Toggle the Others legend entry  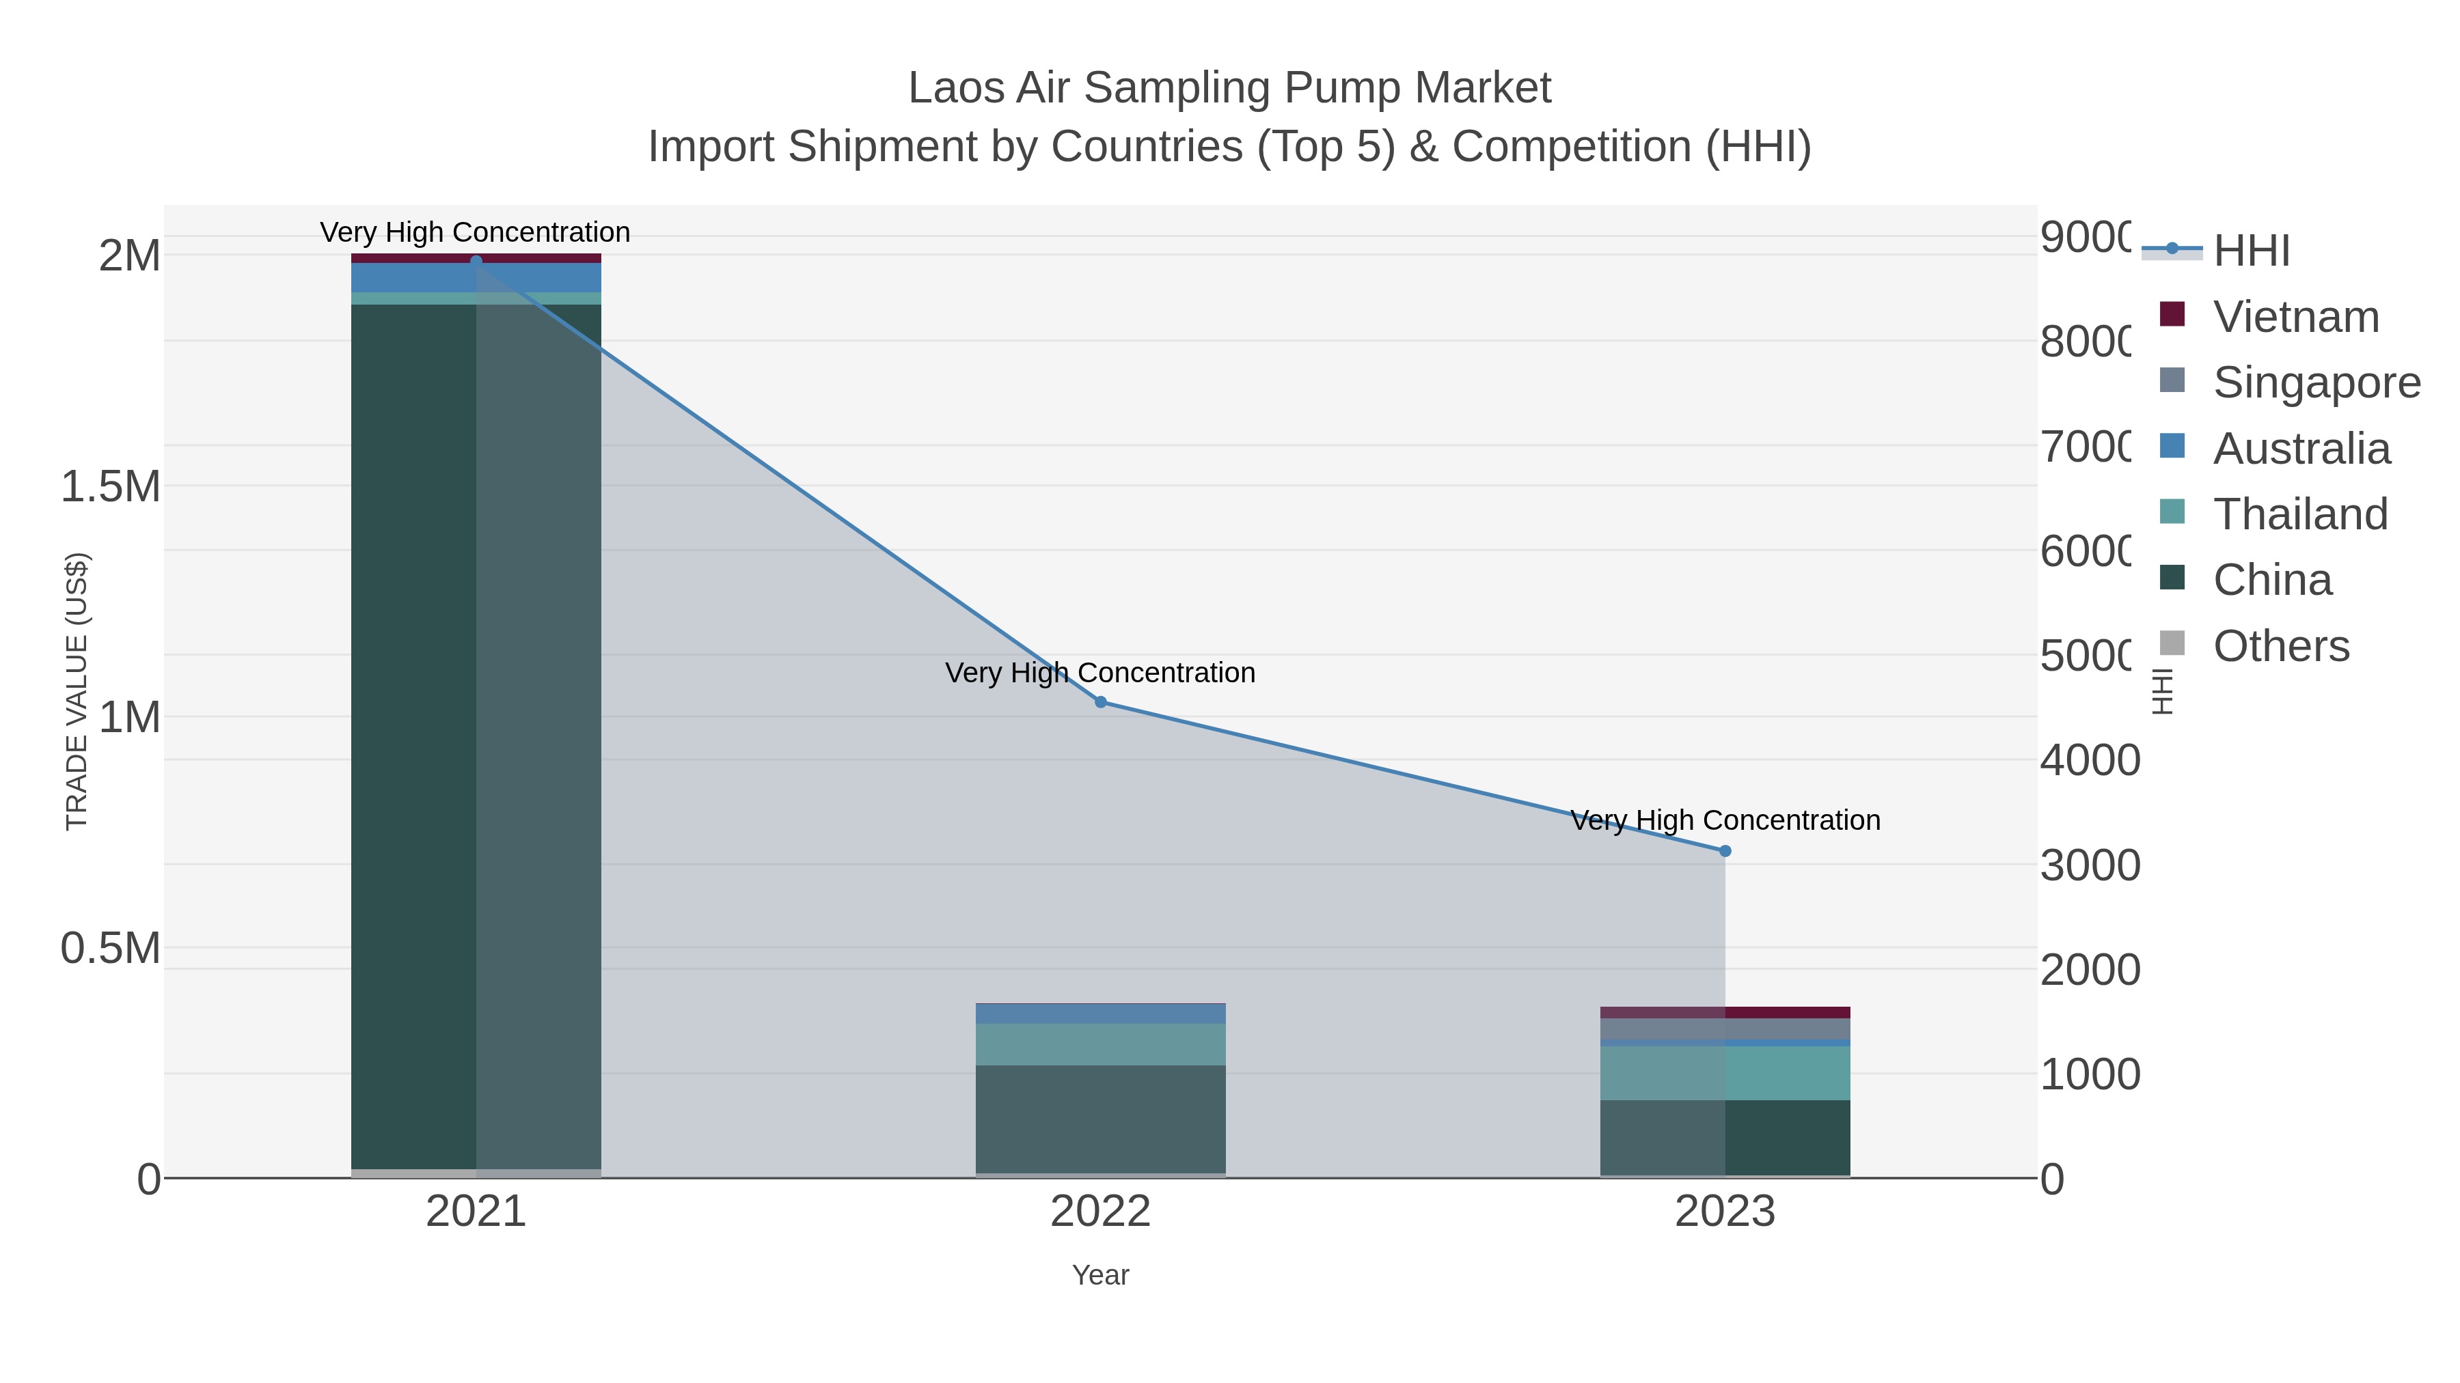tap(2254, 645)
